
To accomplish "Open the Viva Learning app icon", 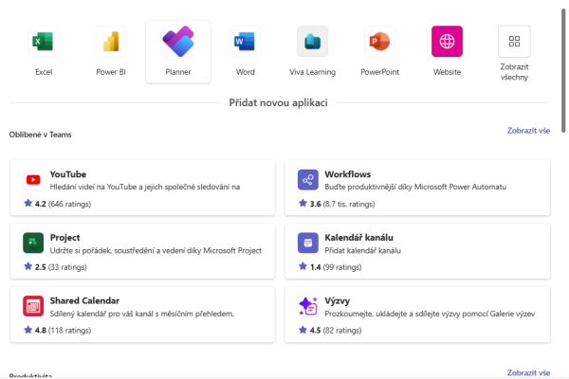I will 312,42.
